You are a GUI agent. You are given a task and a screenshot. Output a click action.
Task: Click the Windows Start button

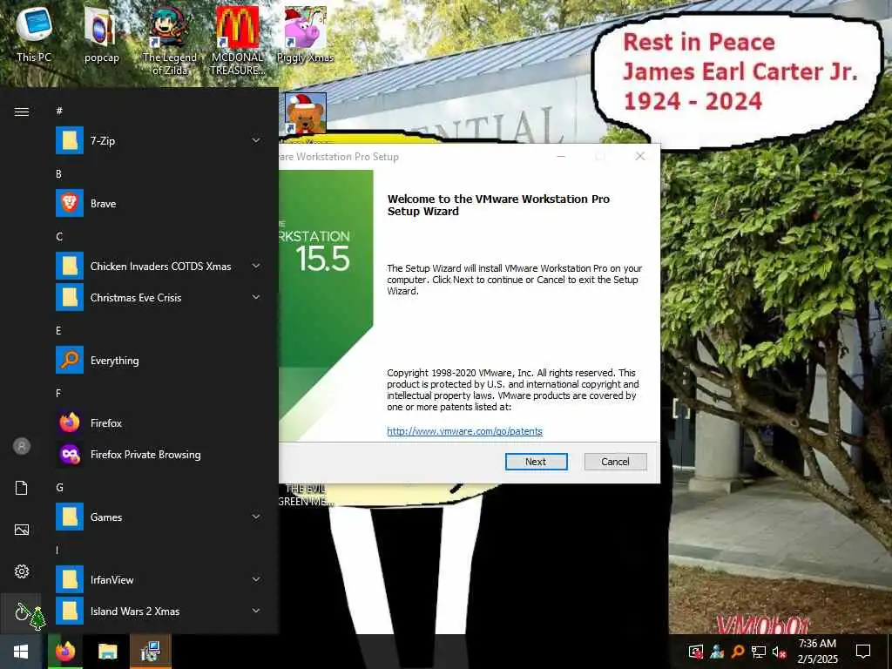tap(21, 652)
